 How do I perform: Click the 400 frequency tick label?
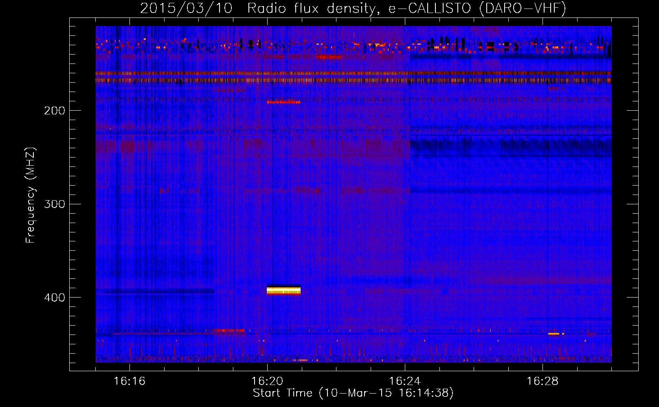pos(55,298)
